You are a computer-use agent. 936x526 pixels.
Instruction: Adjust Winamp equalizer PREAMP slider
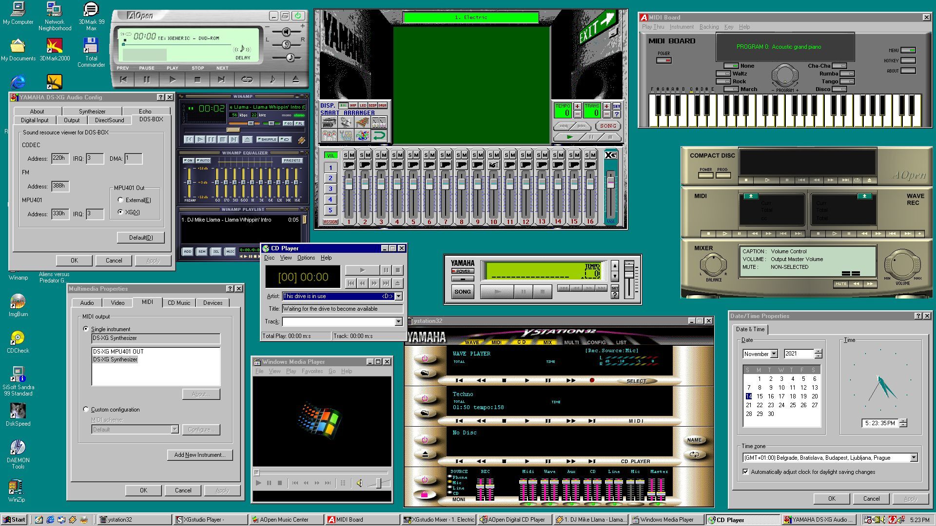click(x=189, y=182)
